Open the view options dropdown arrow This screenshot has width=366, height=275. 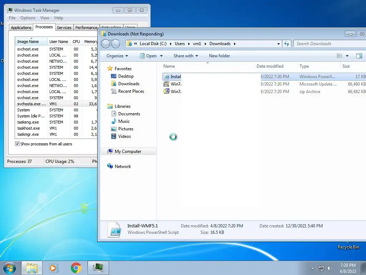(347, 56)
